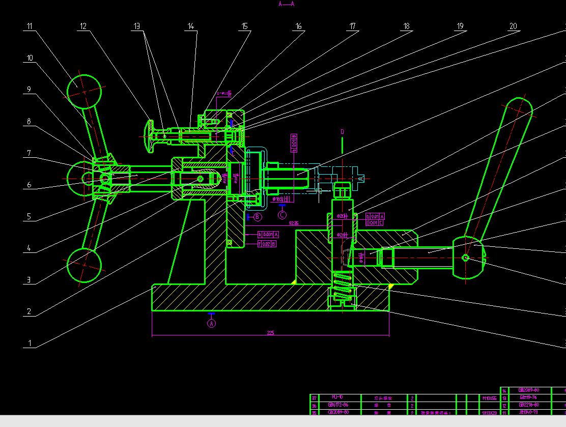Select part balloon number 13
The image size is (566, 427).
[x=137, y=26]
